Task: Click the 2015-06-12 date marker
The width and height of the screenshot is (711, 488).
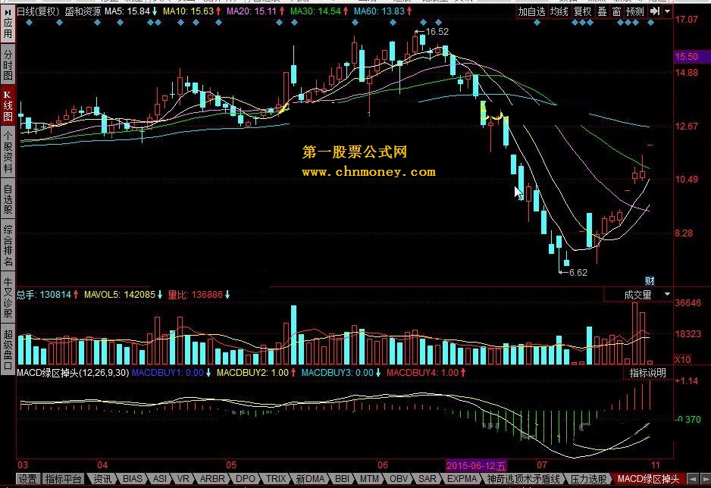Action: point(476,465)
